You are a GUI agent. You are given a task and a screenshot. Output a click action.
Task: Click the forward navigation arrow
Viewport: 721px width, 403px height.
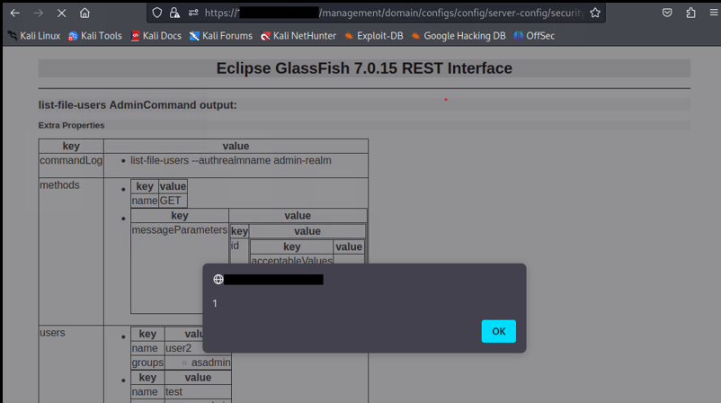click(38, 13)
